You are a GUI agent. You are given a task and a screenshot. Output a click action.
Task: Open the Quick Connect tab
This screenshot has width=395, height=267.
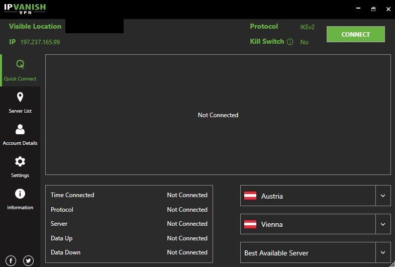(x=20, y=70)
